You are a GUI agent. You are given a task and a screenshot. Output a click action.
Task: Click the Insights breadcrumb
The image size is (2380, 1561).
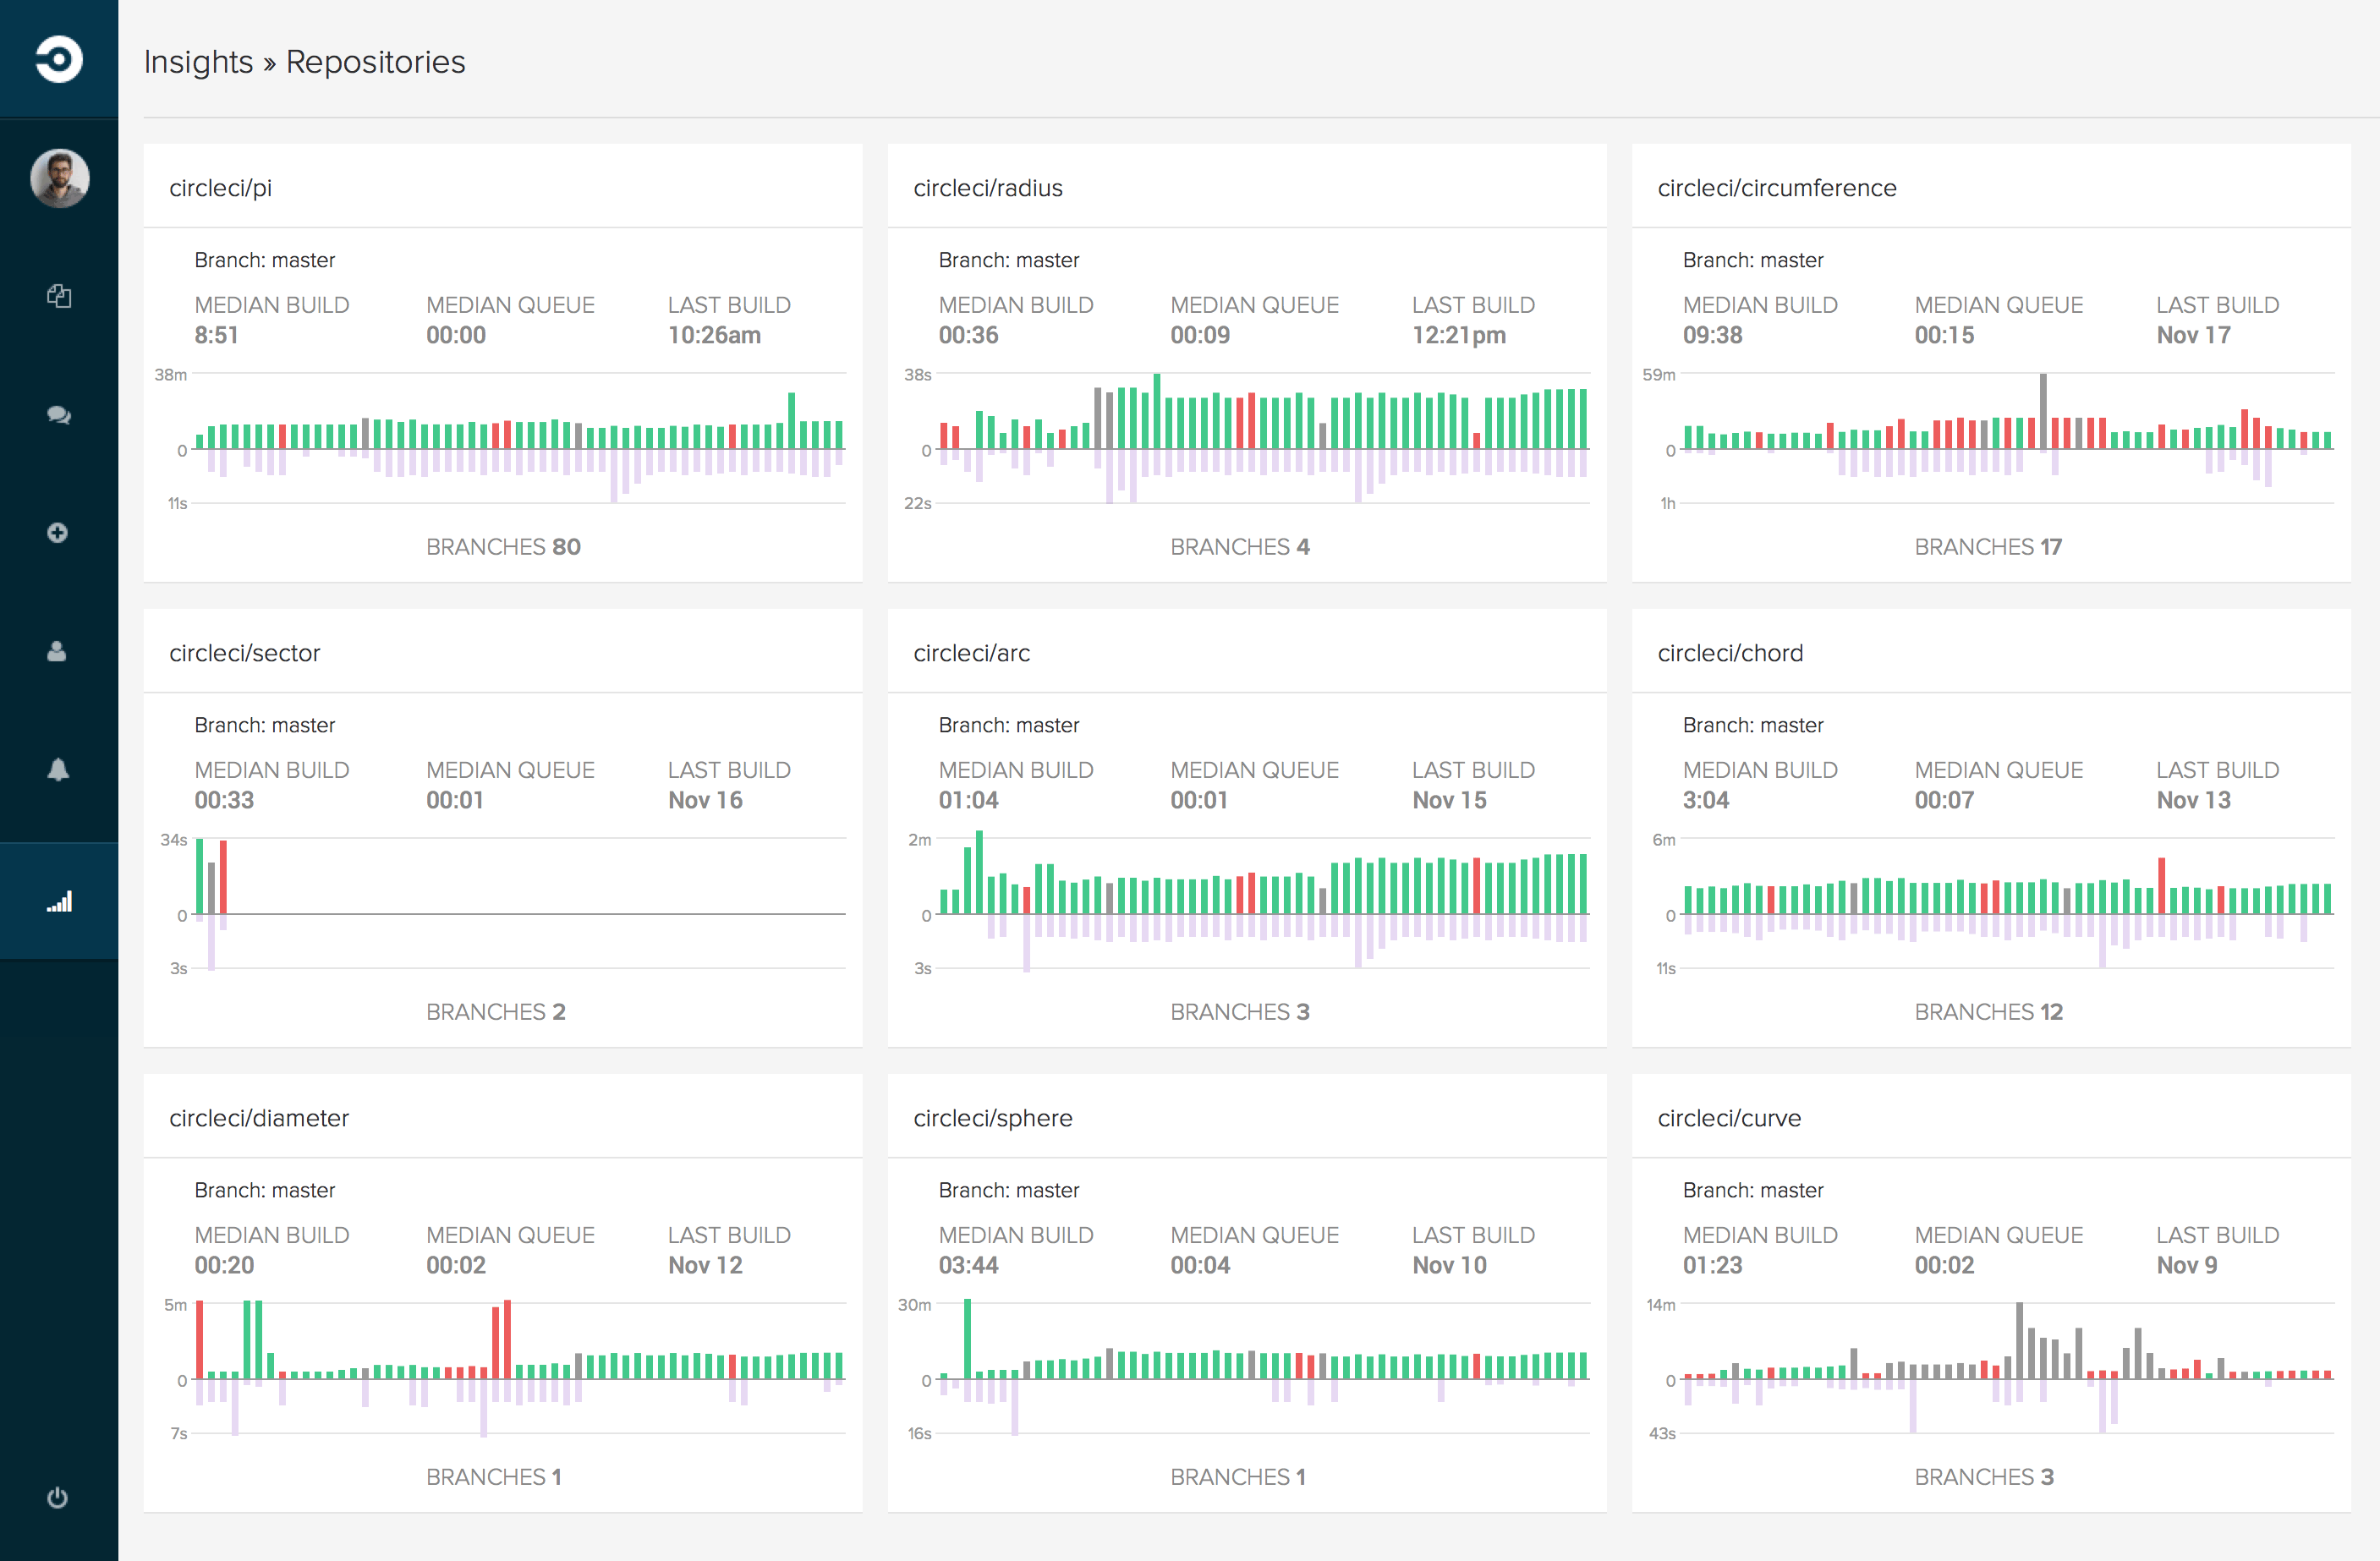[x=198, y=62]
